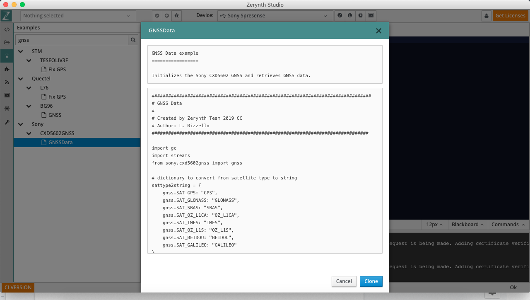Click the 'sattype2string = {' code line
Image resolution: width=530 pixels, height=300 pixels.
pyautogui.click(x=176, y=186)
